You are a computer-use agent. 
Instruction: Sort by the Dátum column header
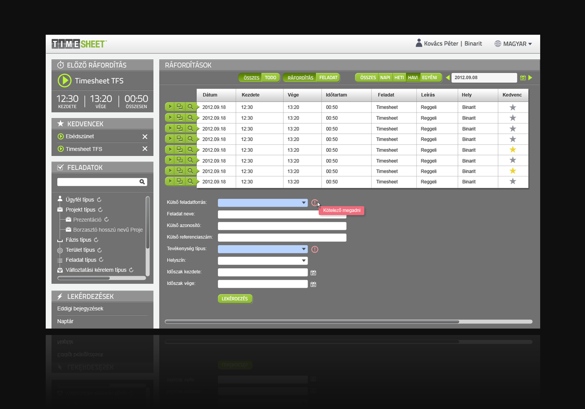217,95
